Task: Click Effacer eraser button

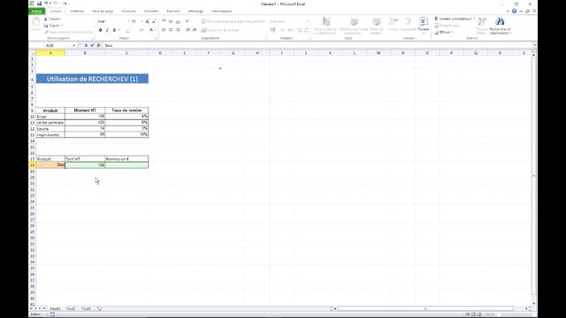Action: point(444,32)
